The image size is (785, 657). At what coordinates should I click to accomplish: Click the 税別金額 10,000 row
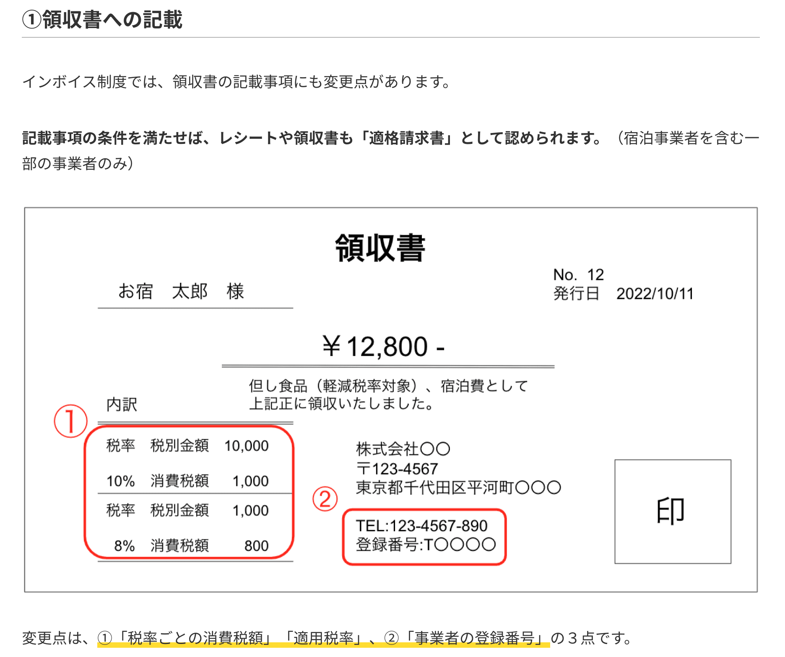click(x=187, y=446)
